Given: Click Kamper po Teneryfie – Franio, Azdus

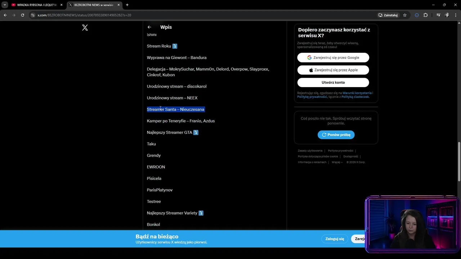Looking at the screenshot, I should tap(181, 121).
